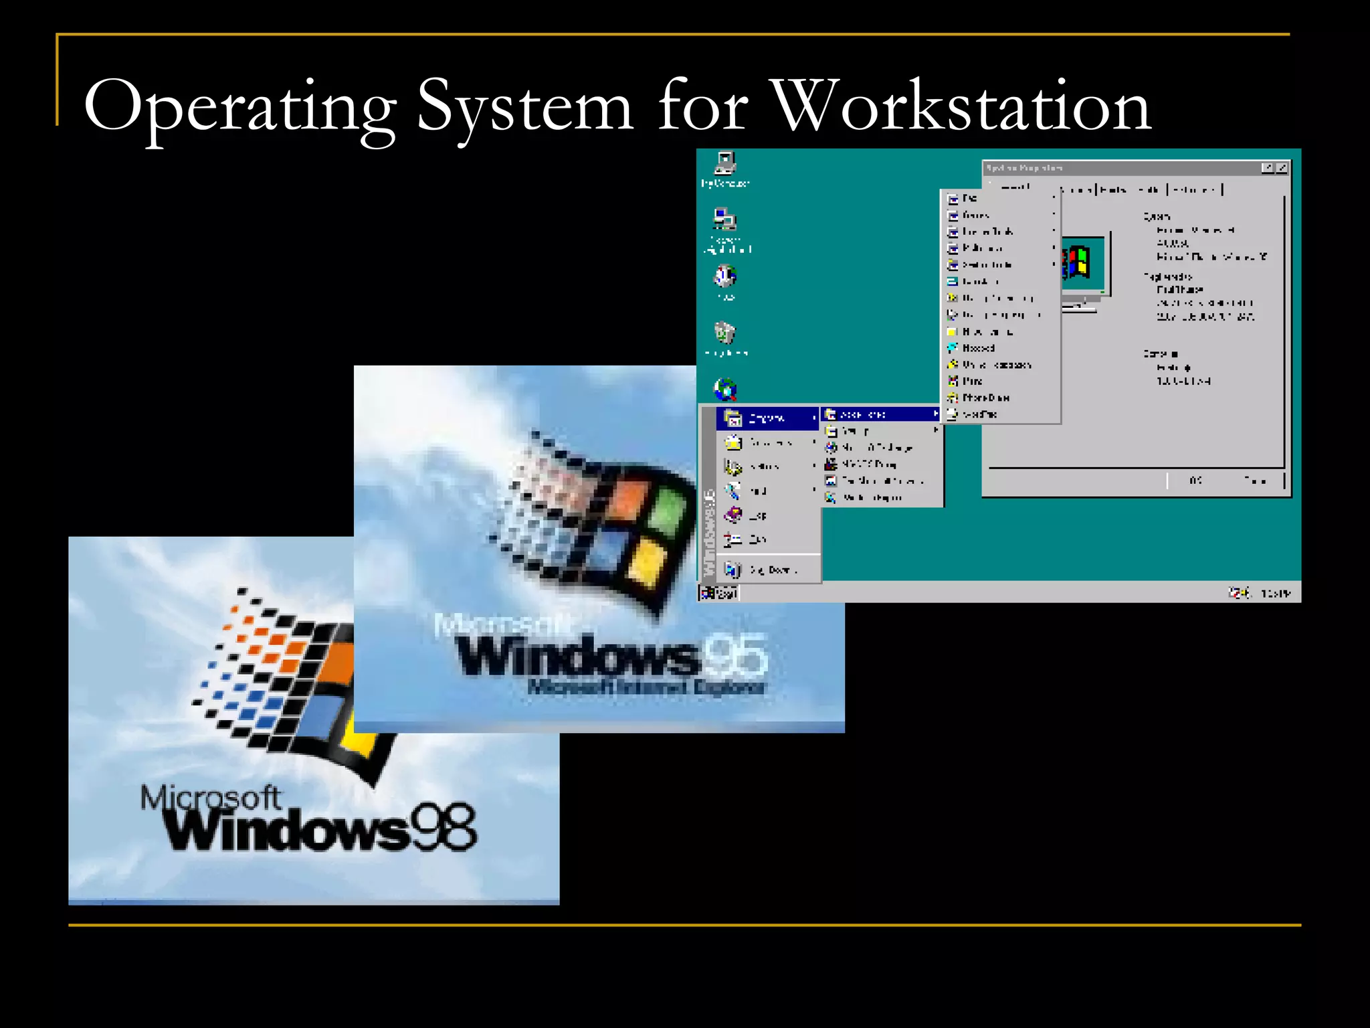Screen dimensions: 1370x1028
Task: Launch Notepad from Accessories menu
Action: click(1001, 348)
